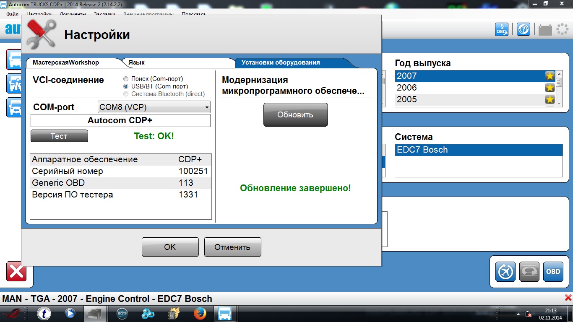573x322 pixels.
Task: Toggle favorite star for year 2007
Action: point(550,76)
